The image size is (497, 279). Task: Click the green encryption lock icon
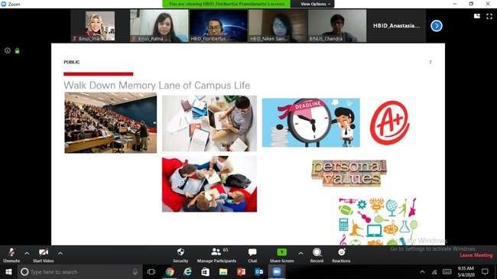[17, 50]
